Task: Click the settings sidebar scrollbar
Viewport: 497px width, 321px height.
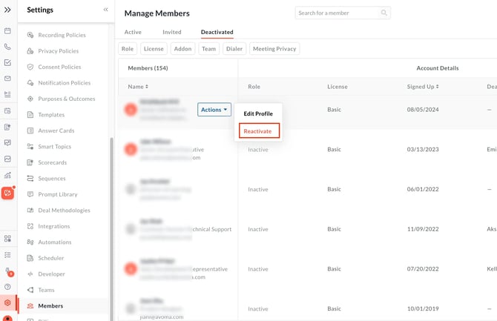Action: [111, 228]
